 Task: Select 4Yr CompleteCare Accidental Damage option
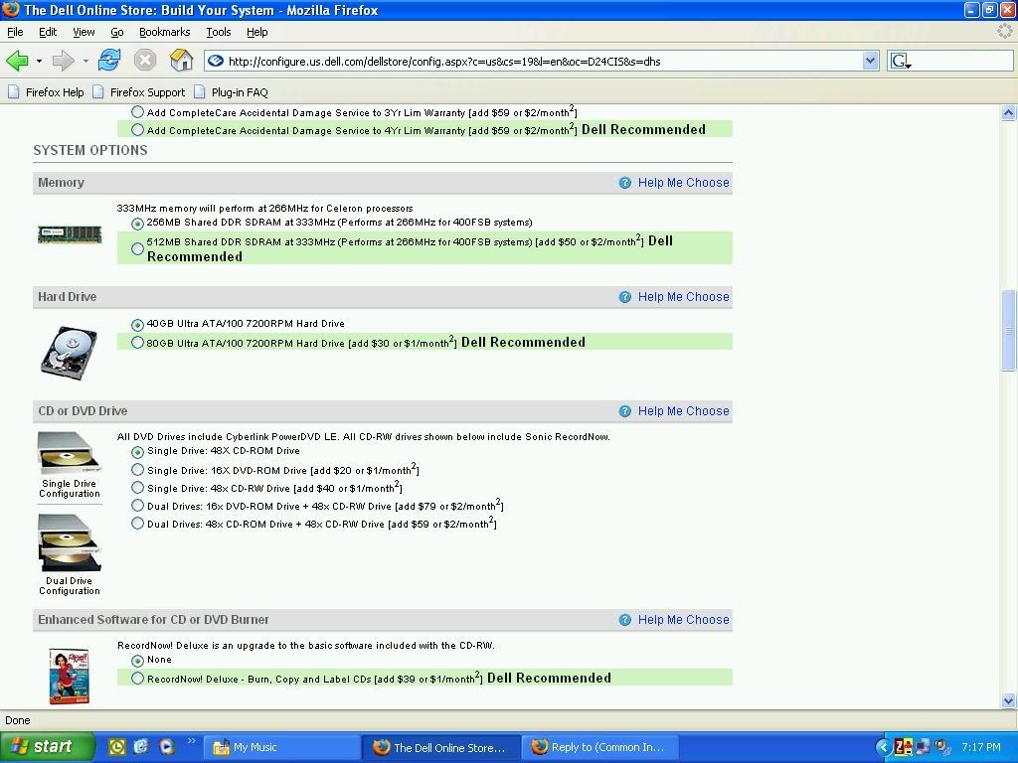point(137,130)
